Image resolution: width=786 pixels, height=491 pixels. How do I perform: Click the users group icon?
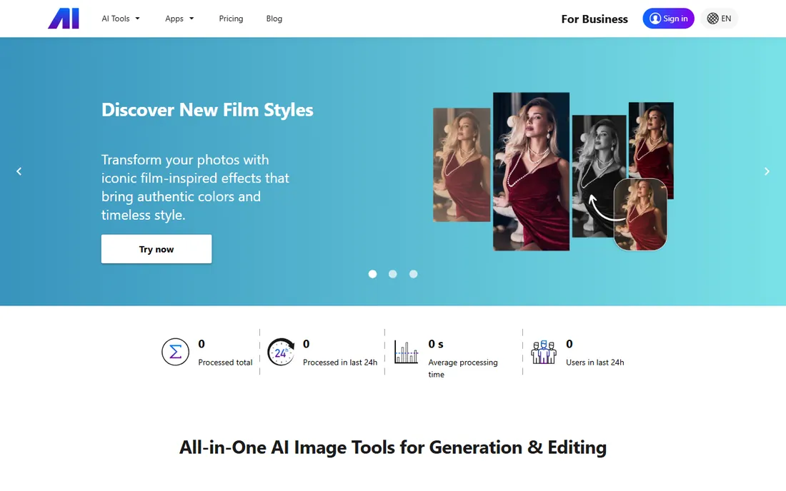click(x=544, y=352)
